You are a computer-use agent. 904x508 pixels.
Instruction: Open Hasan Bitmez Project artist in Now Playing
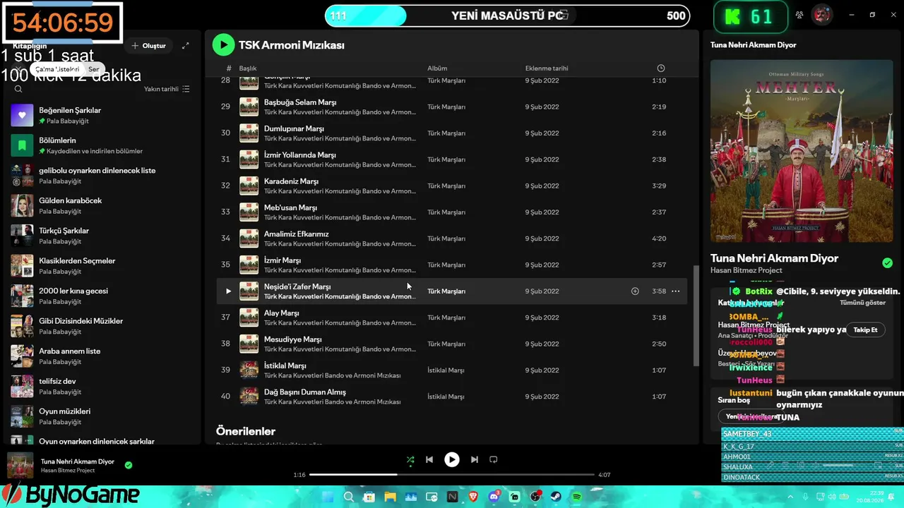747,270
